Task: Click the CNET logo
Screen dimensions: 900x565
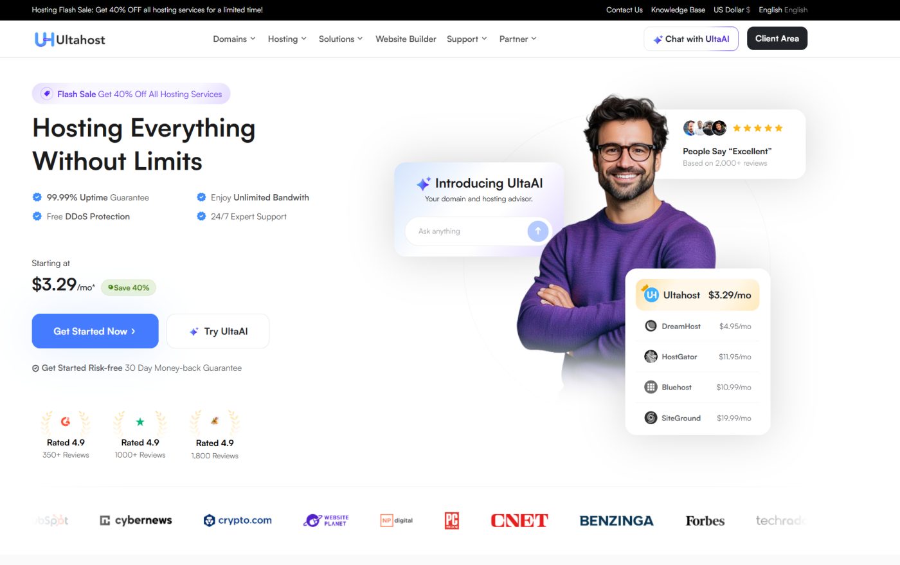Action: 519,521
